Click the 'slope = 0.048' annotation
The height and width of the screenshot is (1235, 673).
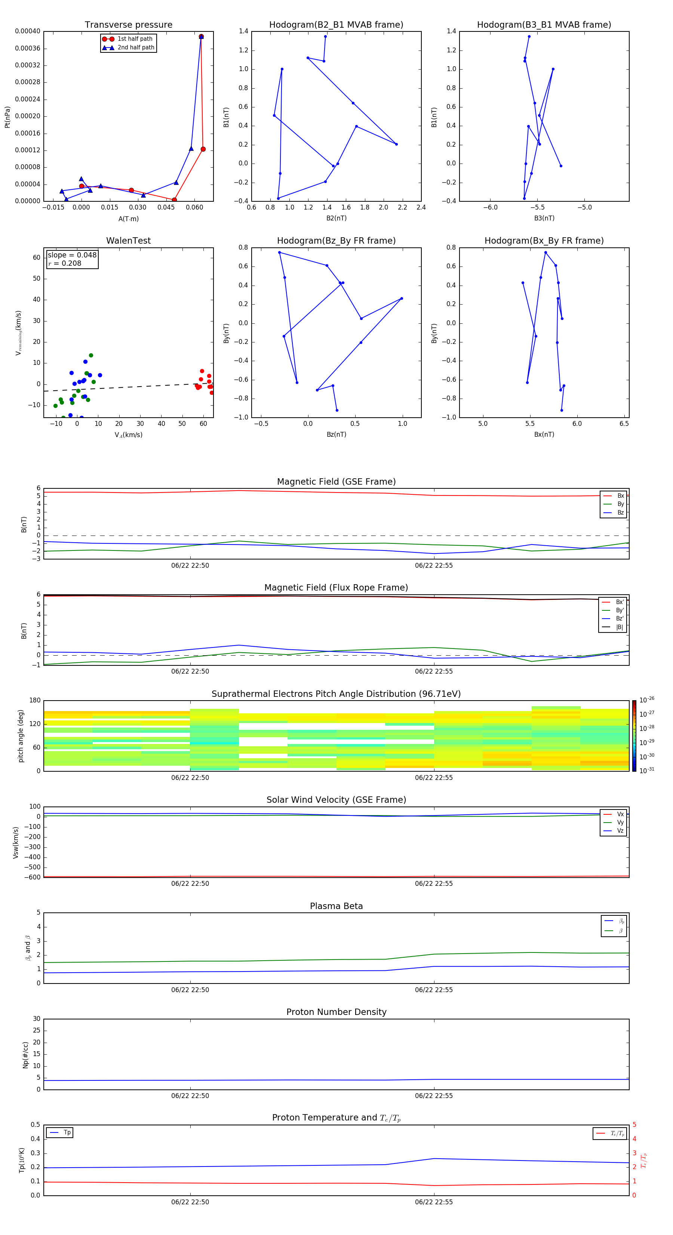coord(72,255)
